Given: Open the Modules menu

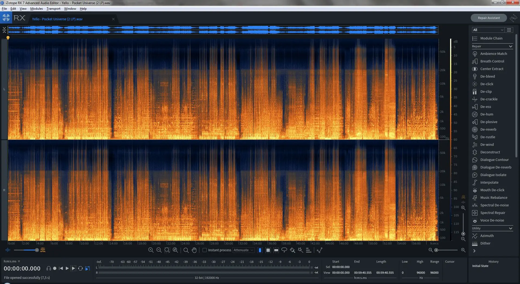Looking at the screenshot, I should tap(37, 9).
